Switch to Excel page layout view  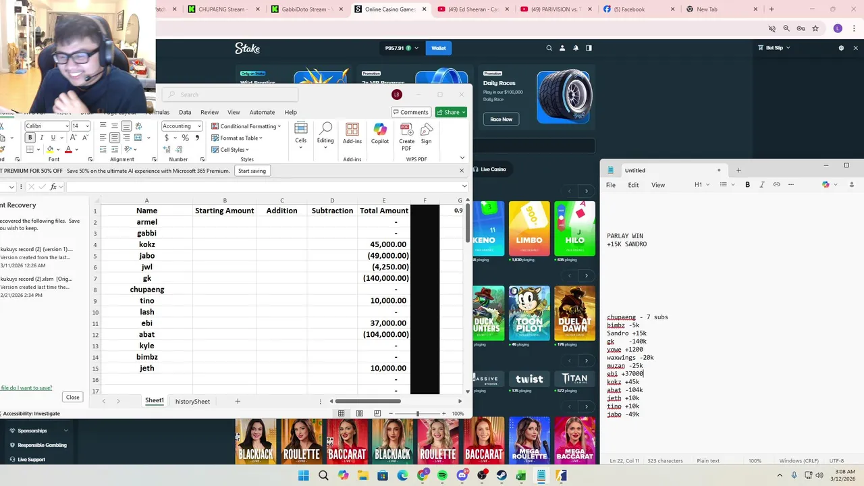(x=359, y=413)
